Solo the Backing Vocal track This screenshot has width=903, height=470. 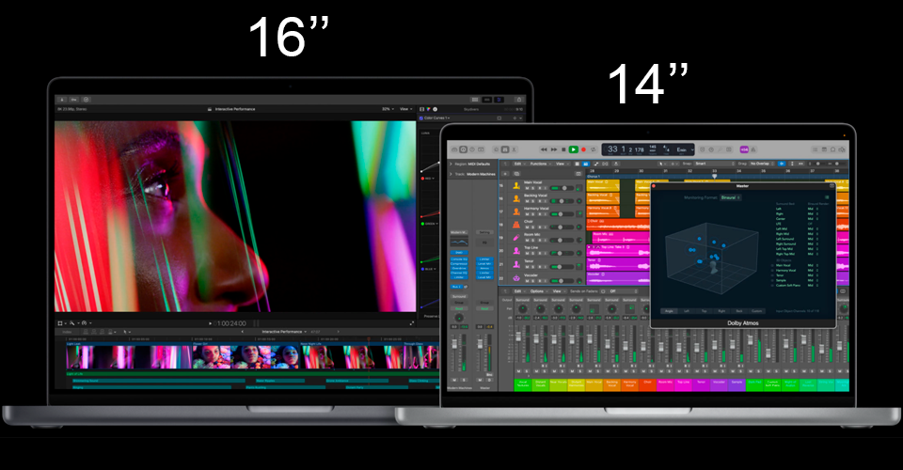click(x=532, y=201)
